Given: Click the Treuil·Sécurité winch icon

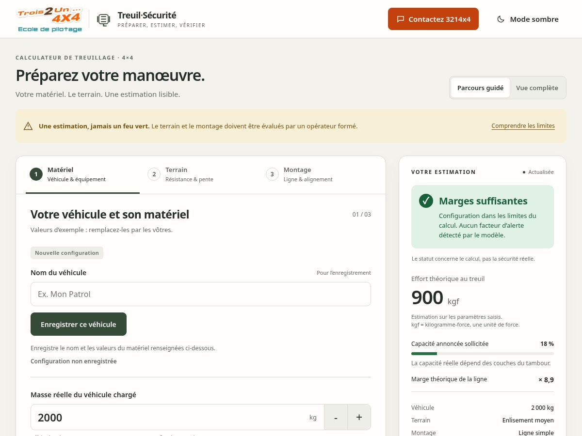Looking at the screenshot, I should (x=103, y=19).
